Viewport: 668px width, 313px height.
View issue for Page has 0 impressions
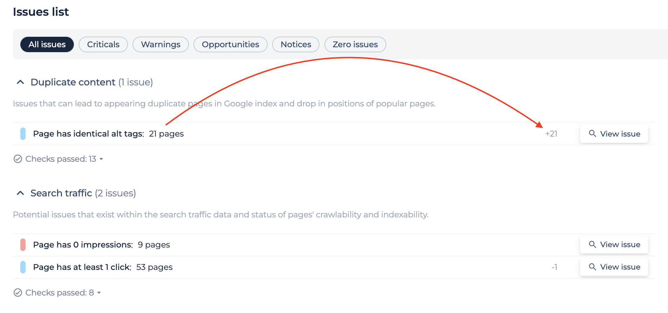(614, 244)
